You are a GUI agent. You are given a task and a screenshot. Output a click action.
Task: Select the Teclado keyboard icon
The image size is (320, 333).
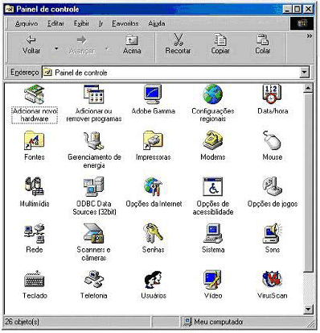pos(35,279)
